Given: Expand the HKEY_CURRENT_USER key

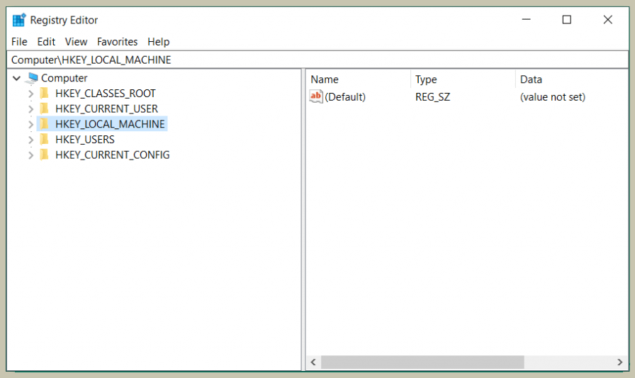Looking at the screenshot, I should click(x=30, y=109).
